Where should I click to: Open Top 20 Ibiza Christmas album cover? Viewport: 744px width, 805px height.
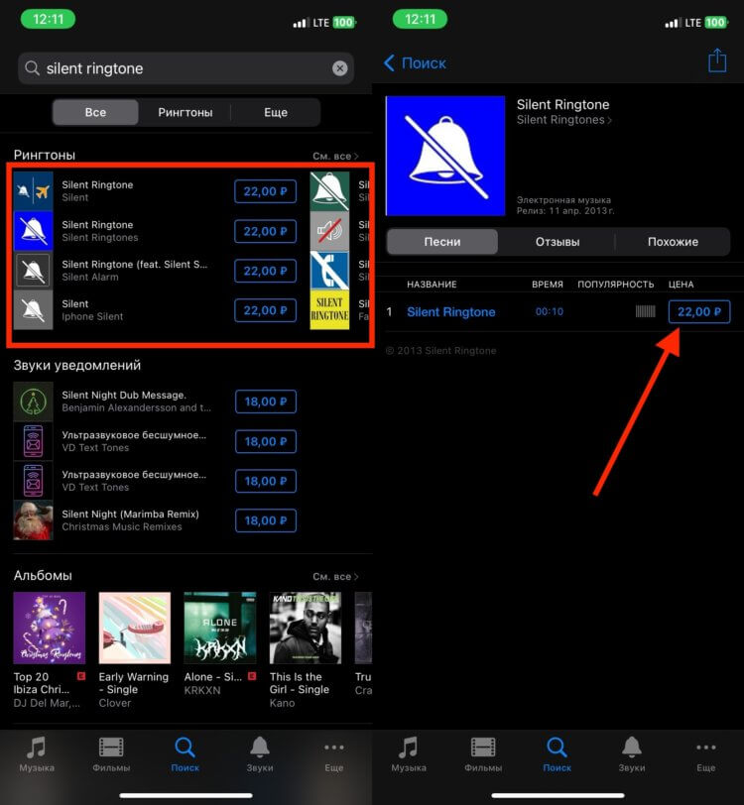(50, 628)
